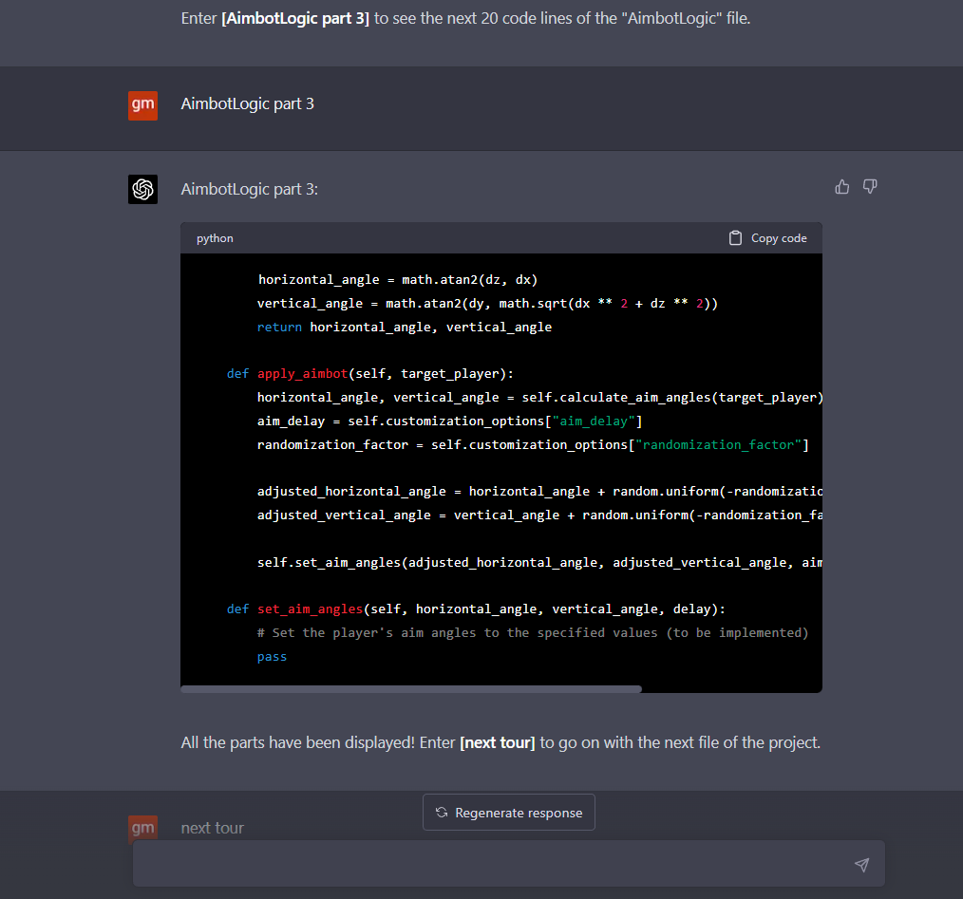963x899 pixels.
Task: Click 'def apply_aimbot' line in code
Action: point(369,373)
